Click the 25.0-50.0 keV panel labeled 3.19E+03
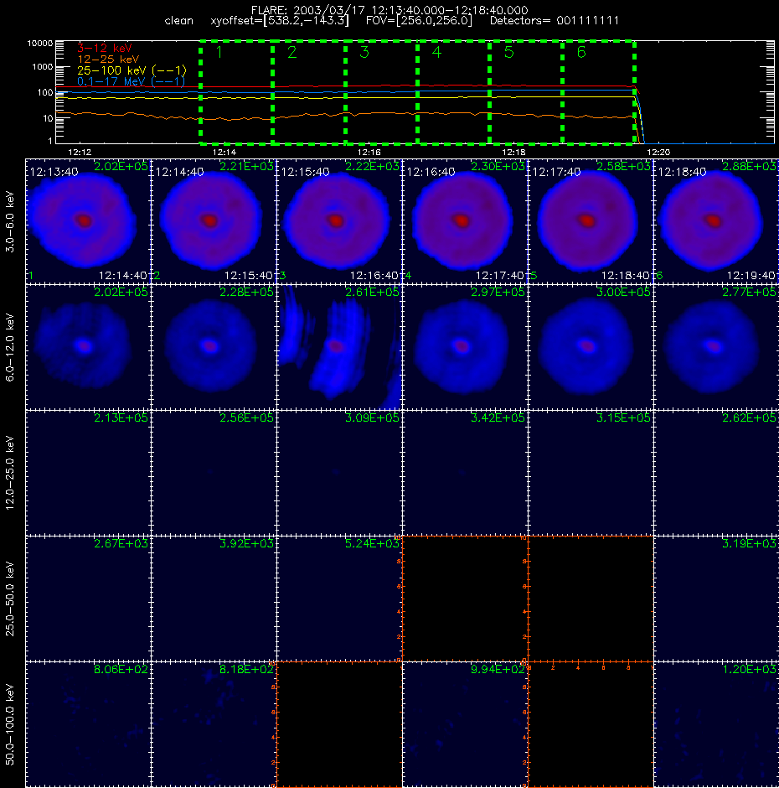This screenshot has width=779, height=788. pyautogui.click(x=716, y=599)
